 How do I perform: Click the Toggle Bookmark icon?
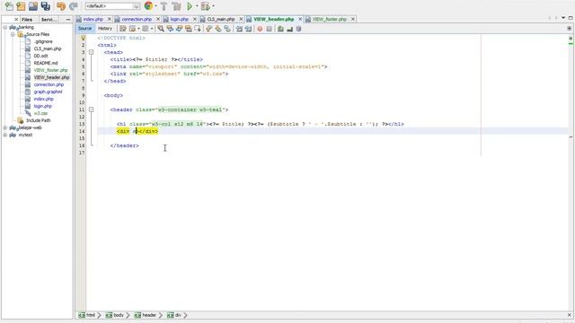[x=227, y=29]
